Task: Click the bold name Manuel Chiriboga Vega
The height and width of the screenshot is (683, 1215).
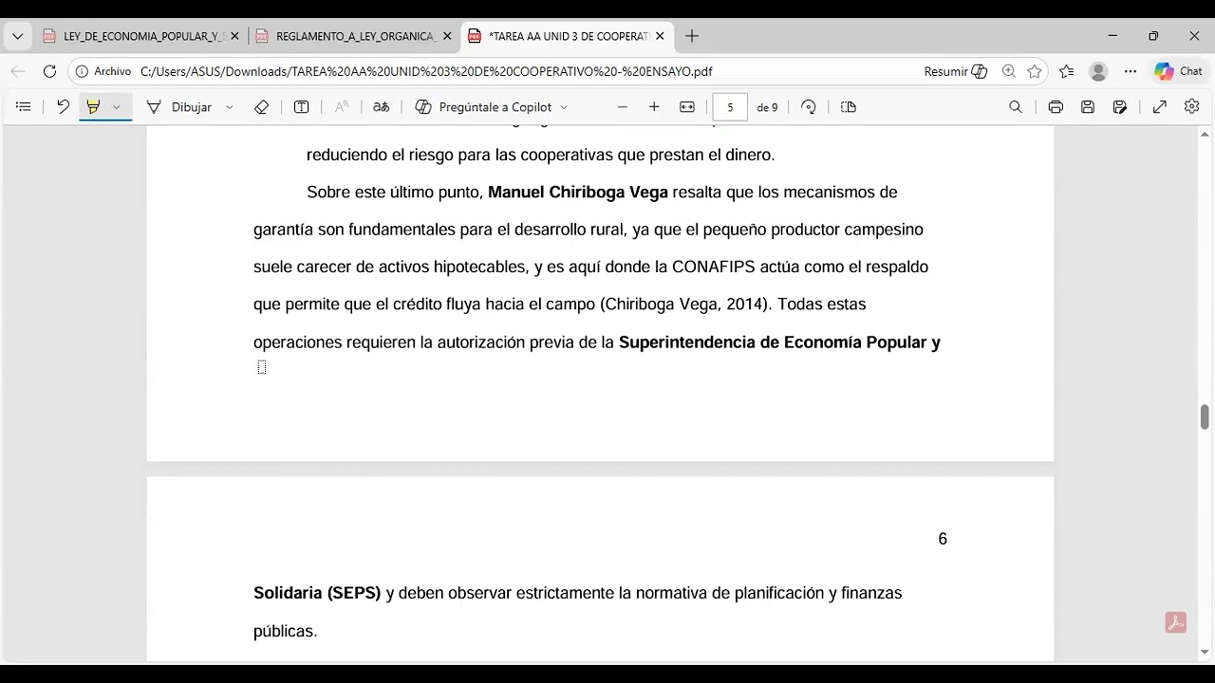Action: pyautogui.click(x=578, y=193)
